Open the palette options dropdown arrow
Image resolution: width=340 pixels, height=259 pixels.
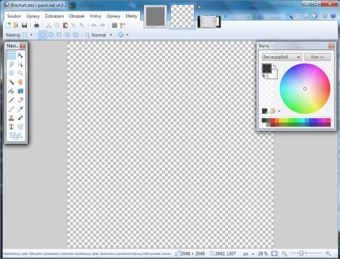coord(279,111)
